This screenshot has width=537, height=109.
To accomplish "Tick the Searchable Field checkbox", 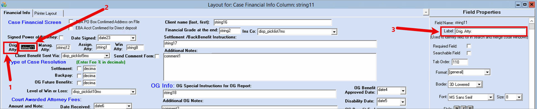I will pos(469,53).
